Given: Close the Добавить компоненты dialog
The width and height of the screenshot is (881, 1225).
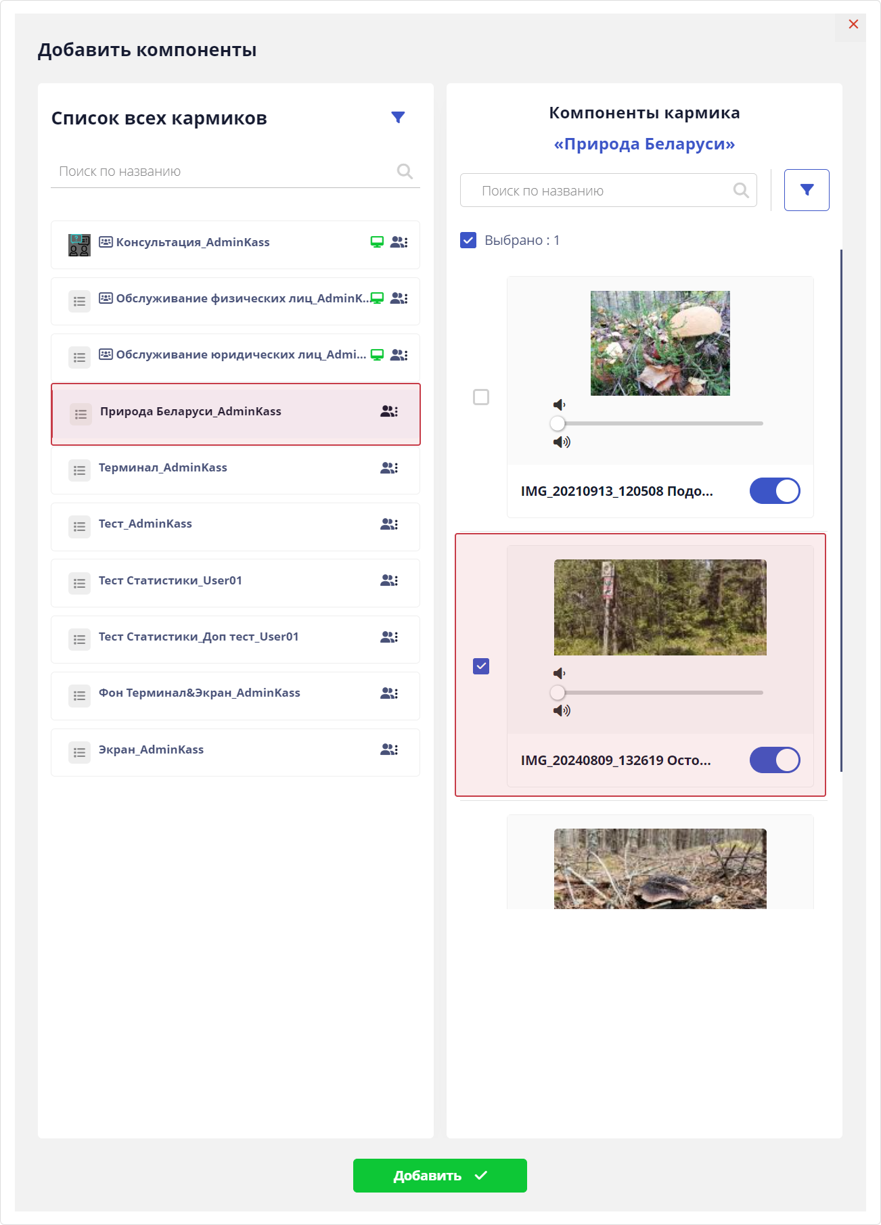Looking at the screenshot, I should [853, 24].
